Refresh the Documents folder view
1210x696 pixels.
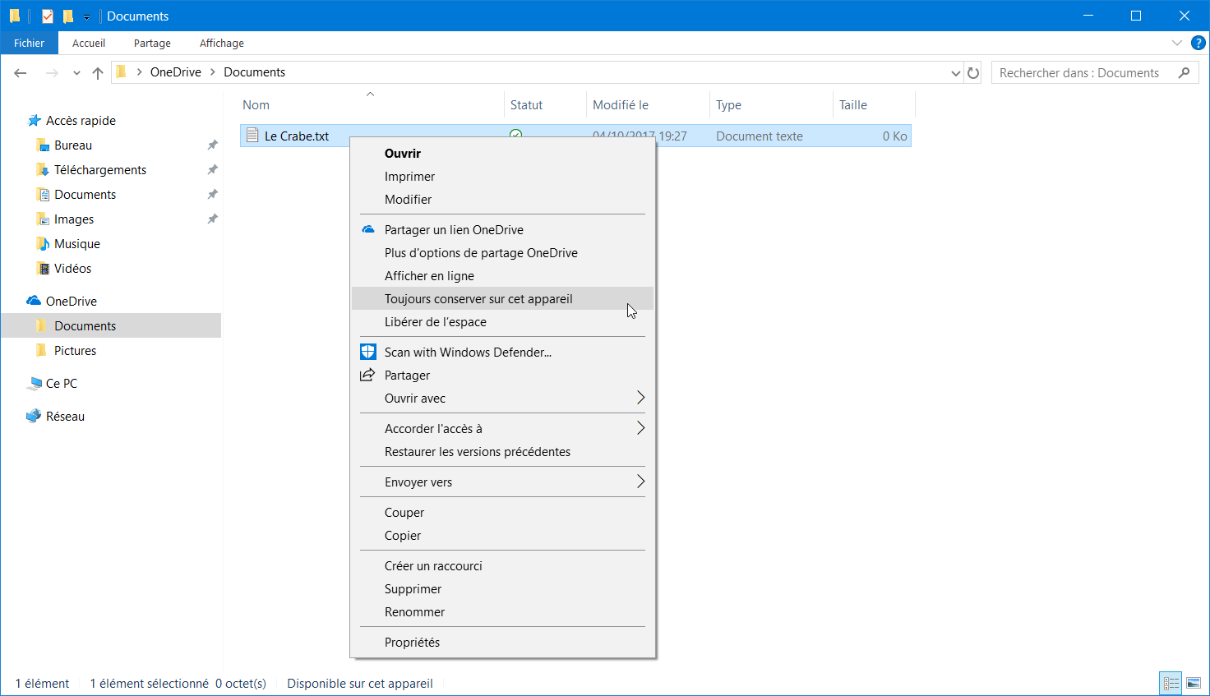[x=973, y=73]
